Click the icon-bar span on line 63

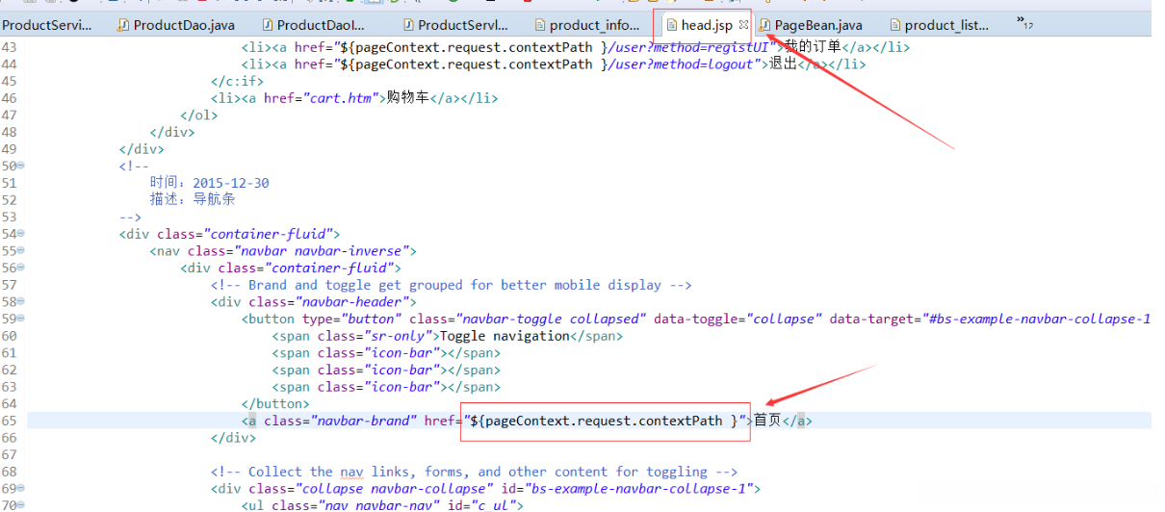pyautogui.click(x=386, y=387)
